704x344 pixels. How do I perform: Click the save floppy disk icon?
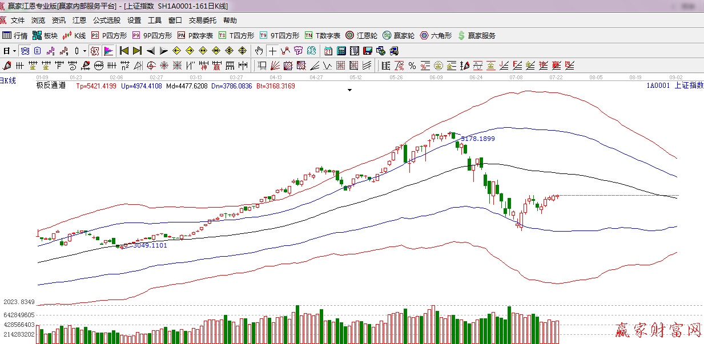click(x=369, y=51)
